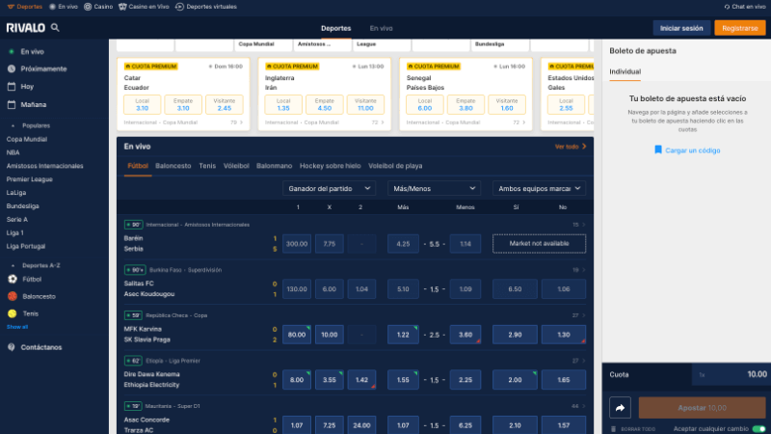
Task: Click top bar En vivo item
Action: click(64, 7)
